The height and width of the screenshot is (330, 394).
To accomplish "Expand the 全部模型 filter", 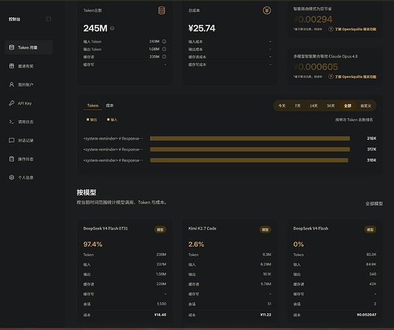I will tap(374, 203).
